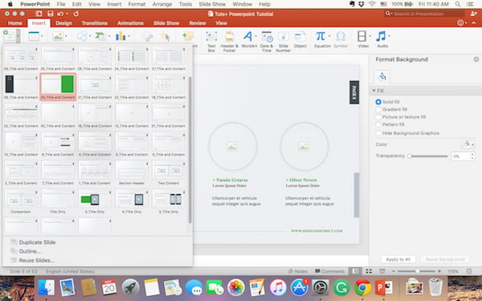Click the Reset Background button
The width and height of the screenshot is (482, 301).
pyautogui.click(x=445, y=259)
